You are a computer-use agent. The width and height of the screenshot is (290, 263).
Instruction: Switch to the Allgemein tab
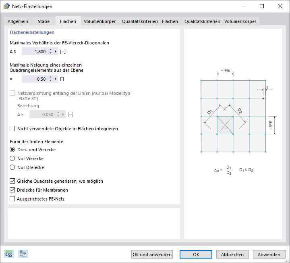coord(18,21)
